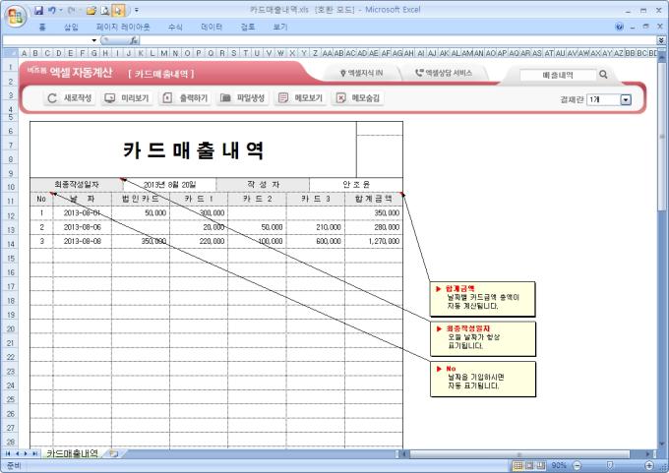
Task: Select the 최종작성일자 date cell 2013년 8월 20일
Action: click(169, 185)
